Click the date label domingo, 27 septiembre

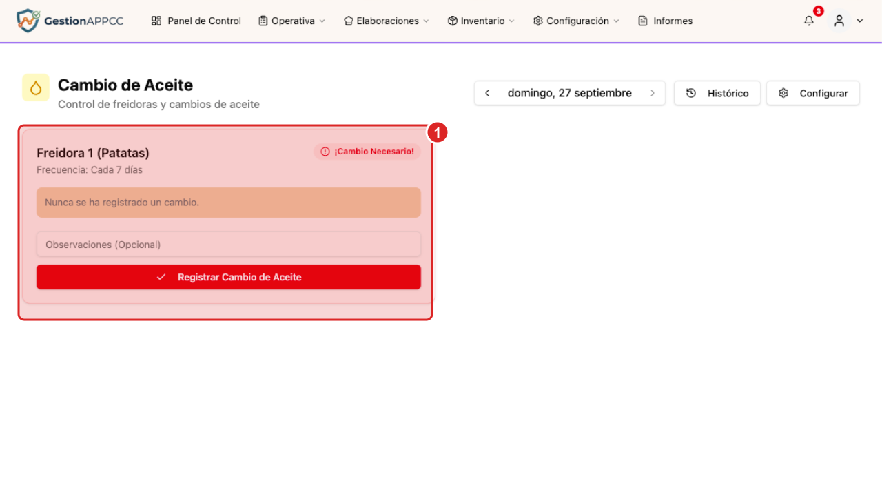[570, 93]
